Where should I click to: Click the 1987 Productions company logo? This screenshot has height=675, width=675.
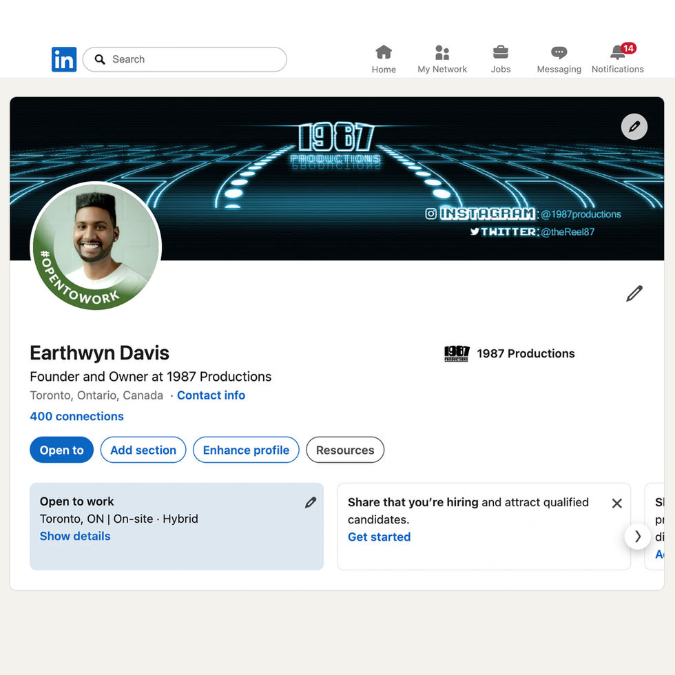[456, 353]
